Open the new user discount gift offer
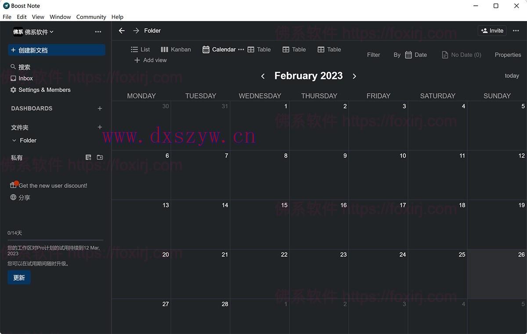Screen dimensions: 527x334 [49, 186]
